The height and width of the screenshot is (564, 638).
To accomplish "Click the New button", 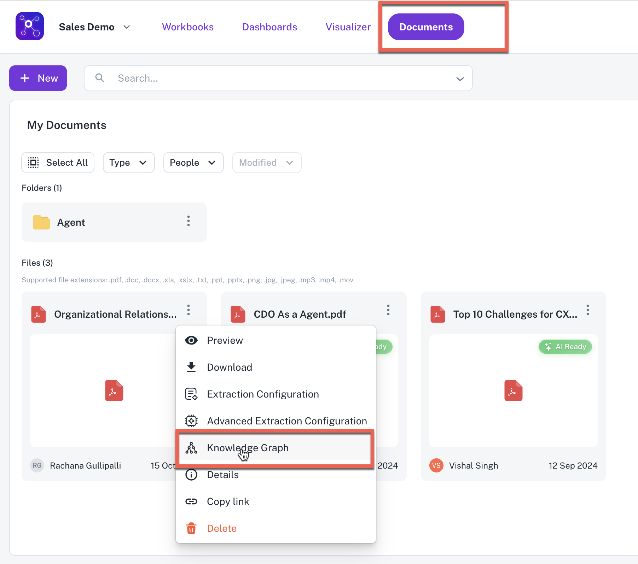I will [38, 78].
